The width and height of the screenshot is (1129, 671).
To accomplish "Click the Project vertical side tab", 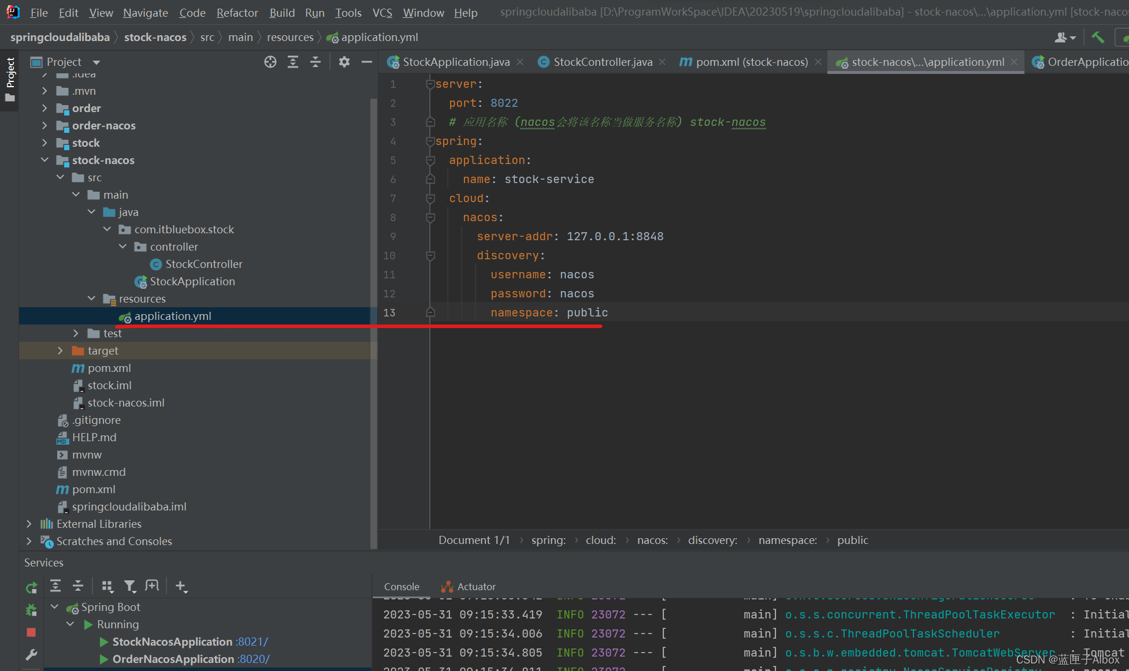I will coord(10,79).
